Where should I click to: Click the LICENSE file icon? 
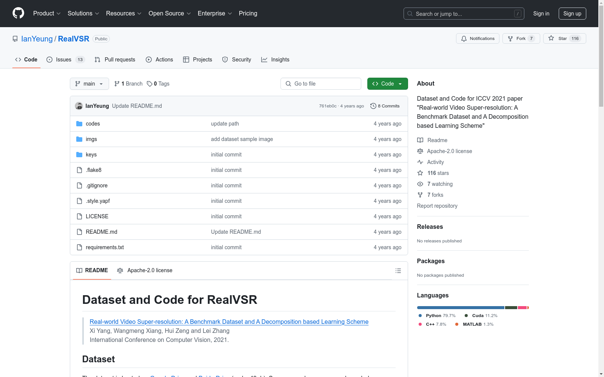[x=79, y=216]
